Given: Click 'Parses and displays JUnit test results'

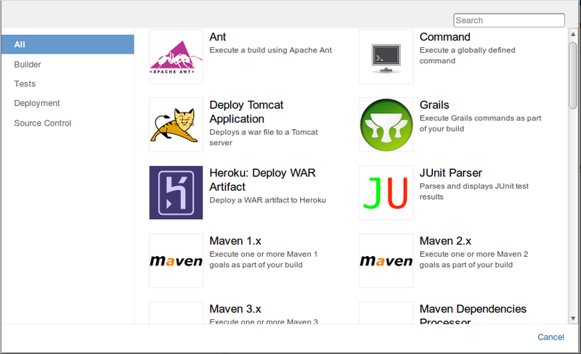Looking at the screenshot, I should pos(474,192).
